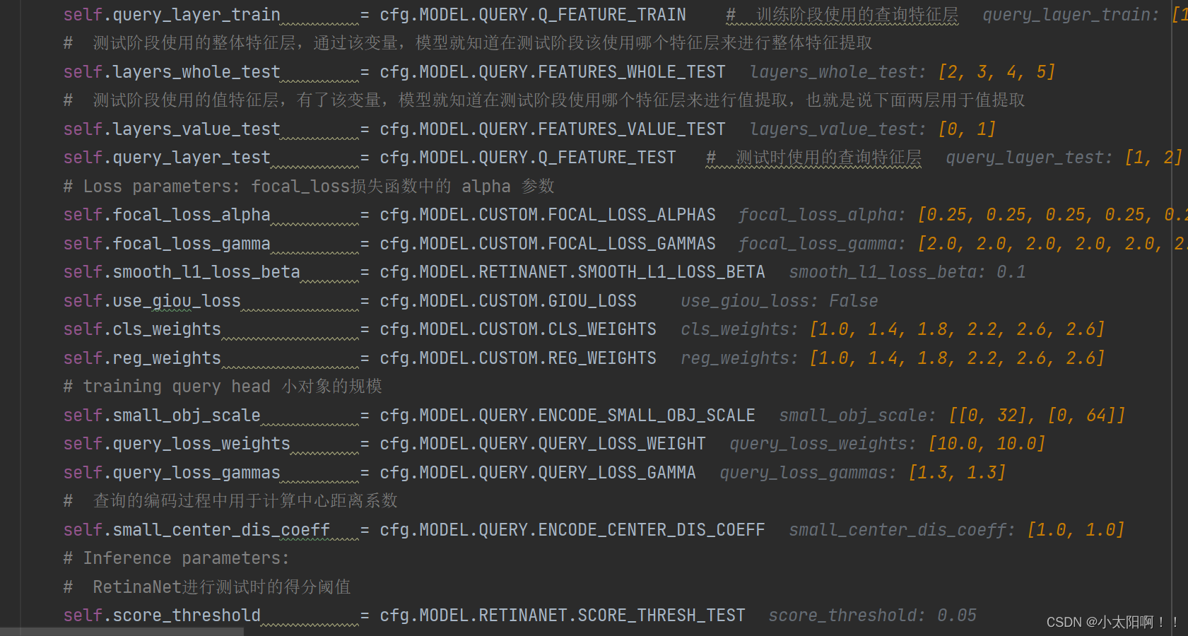
Task: Click the inline hint layers_whole_test: [2, 3, 4, 5]
Action: [x=902, y=71]
